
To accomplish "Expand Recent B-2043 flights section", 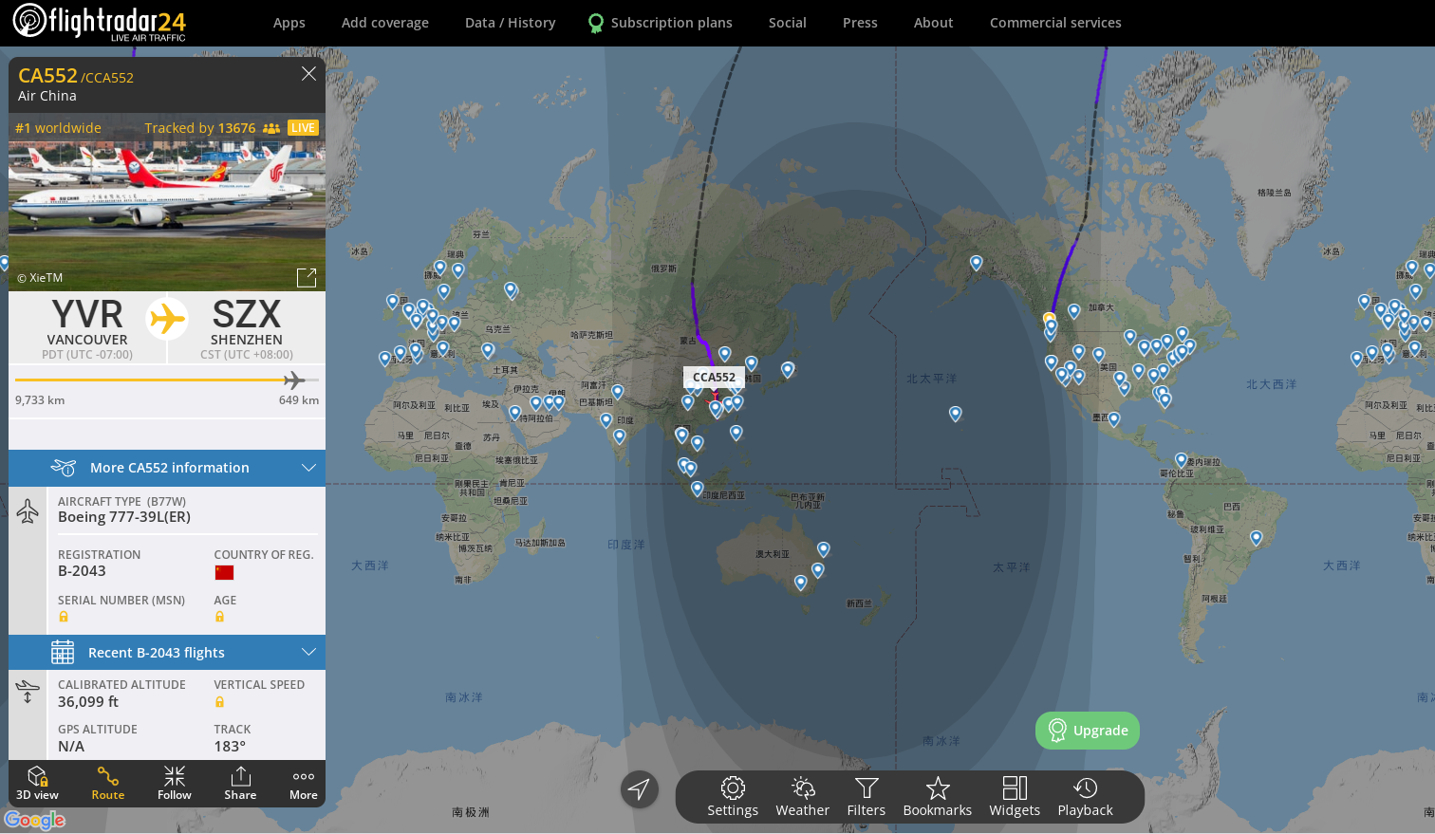I will [167, 653].
